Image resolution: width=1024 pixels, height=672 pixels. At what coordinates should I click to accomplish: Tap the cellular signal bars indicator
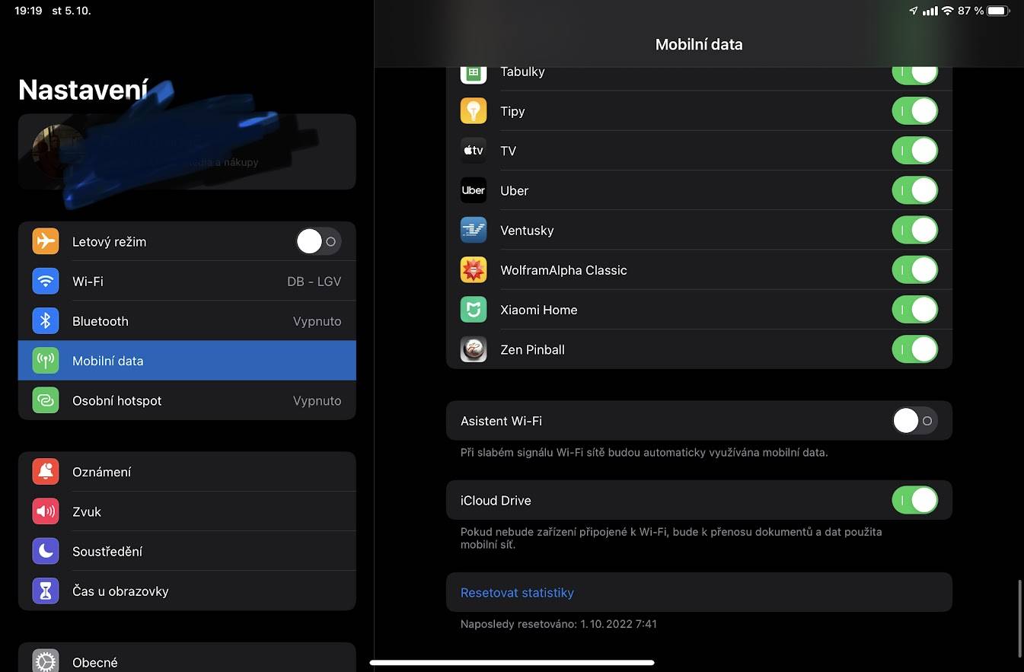pos(930,11)
